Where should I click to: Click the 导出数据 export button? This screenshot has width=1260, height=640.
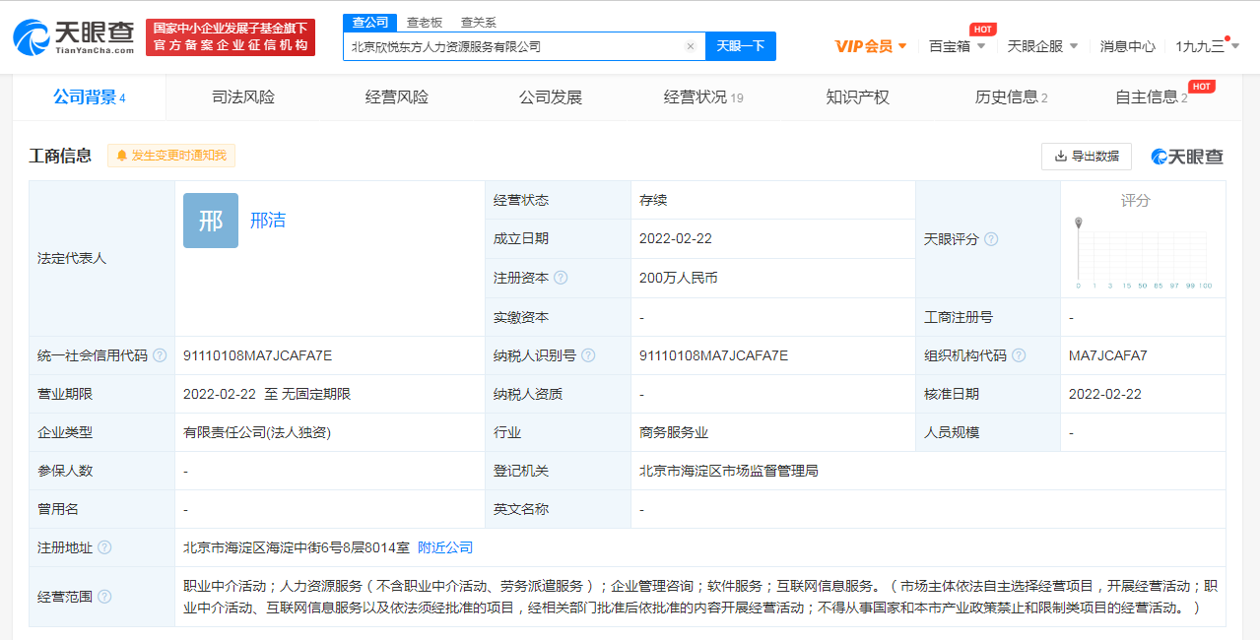point(1086,156)
